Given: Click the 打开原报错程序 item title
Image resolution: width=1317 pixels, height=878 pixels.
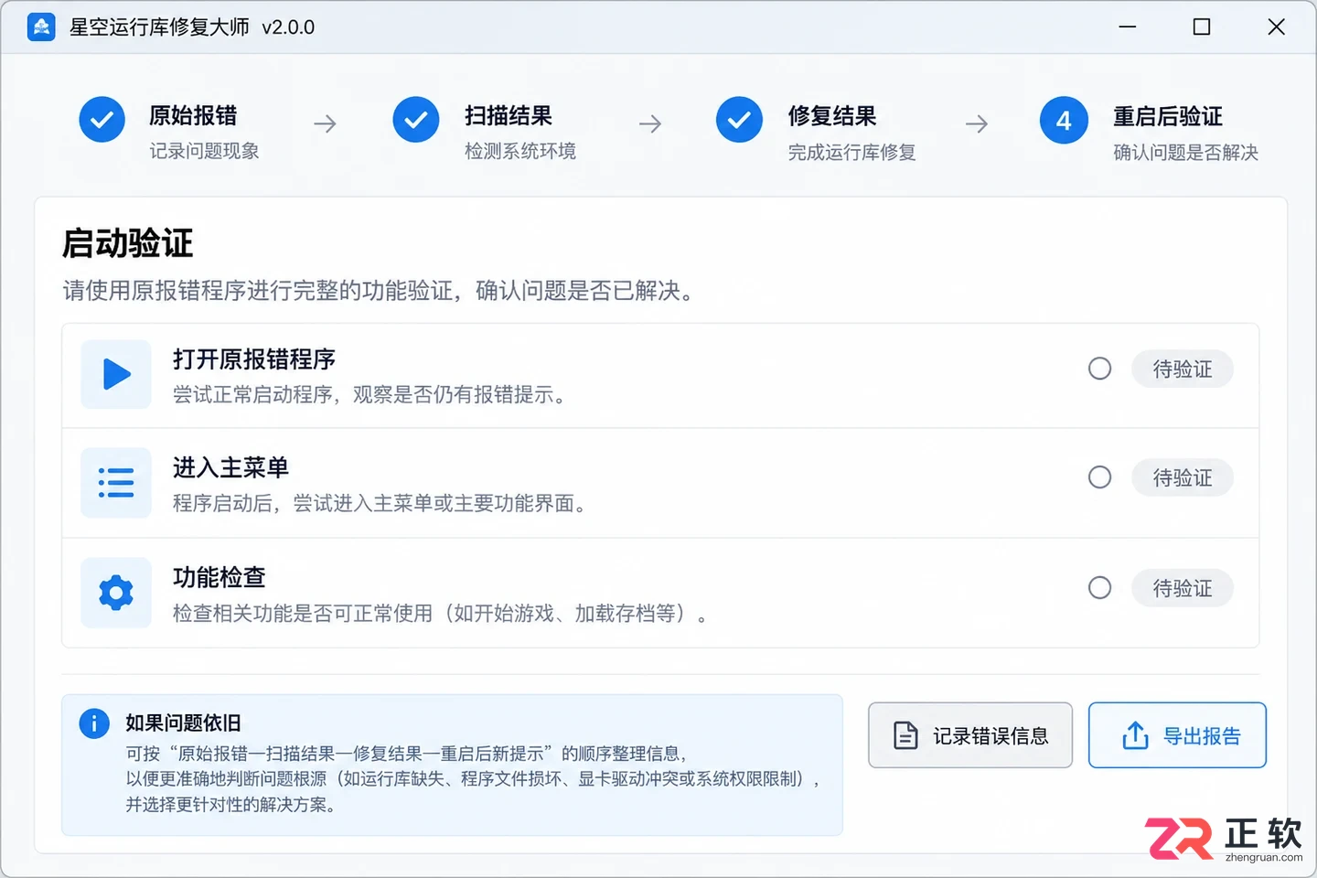Looking at the screenshot, I should pos(254,359).
